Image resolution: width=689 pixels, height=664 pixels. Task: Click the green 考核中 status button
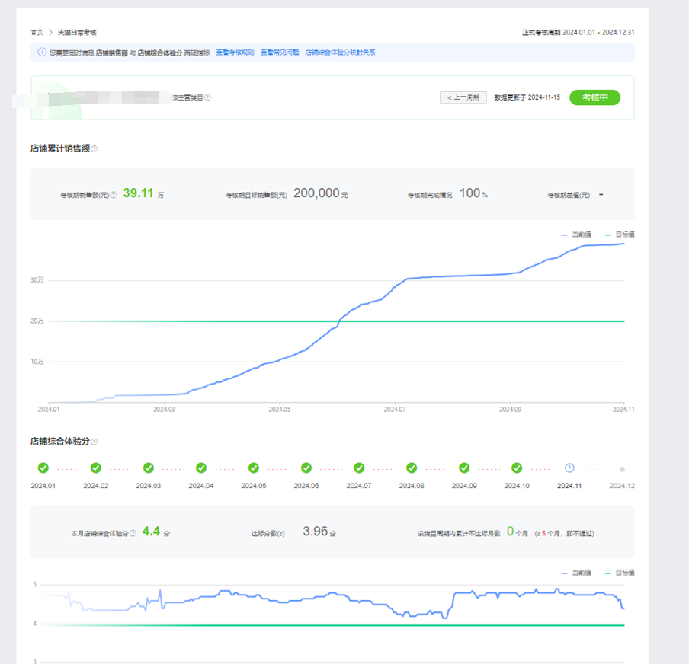(594, 97)
